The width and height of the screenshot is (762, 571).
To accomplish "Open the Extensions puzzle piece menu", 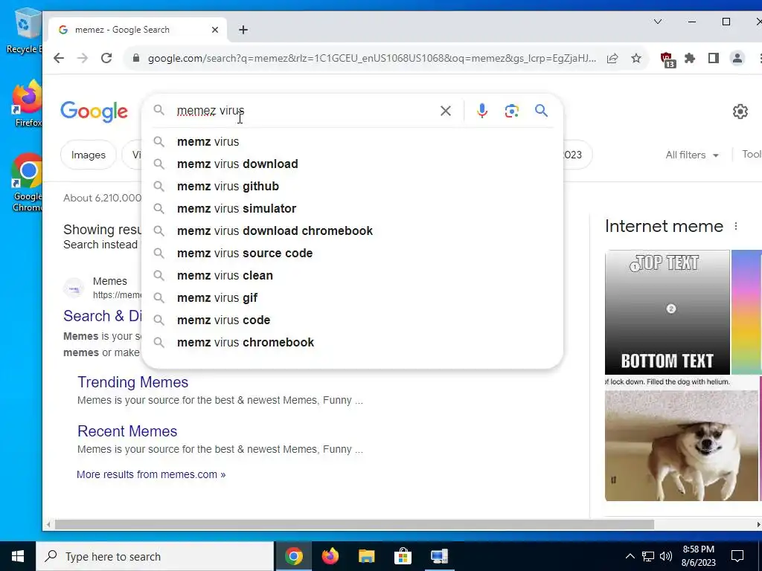I will tap(690, 58).
